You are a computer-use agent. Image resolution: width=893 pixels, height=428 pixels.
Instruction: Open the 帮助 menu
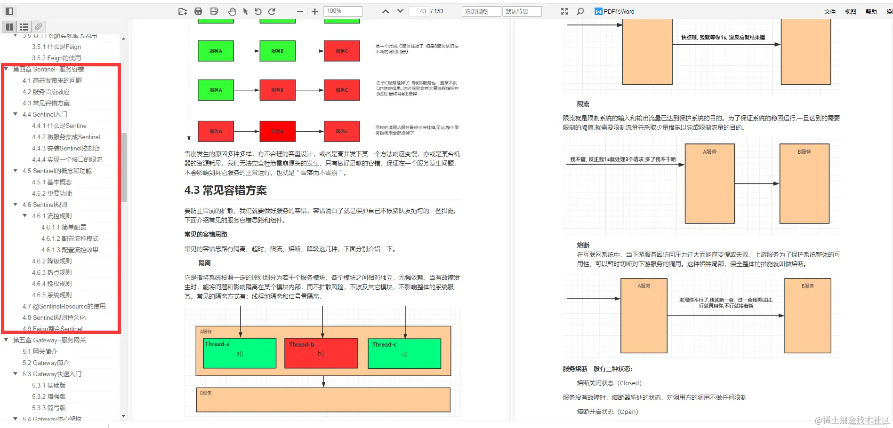(x=871, y=11)
